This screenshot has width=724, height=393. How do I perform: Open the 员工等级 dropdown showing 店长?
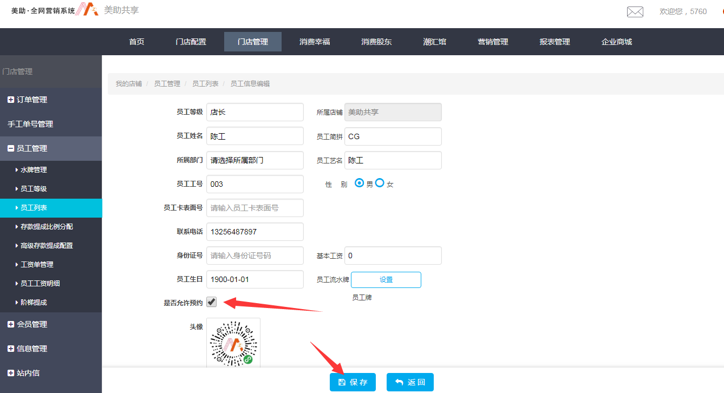point(255,112)
